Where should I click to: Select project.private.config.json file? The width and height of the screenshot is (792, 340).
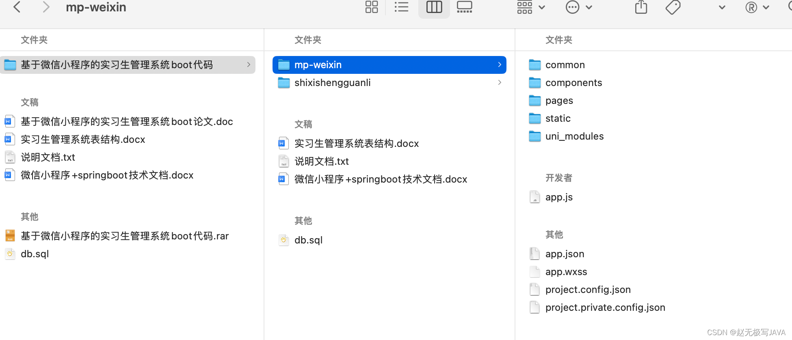pyautogui.click(x=605, y=308)
